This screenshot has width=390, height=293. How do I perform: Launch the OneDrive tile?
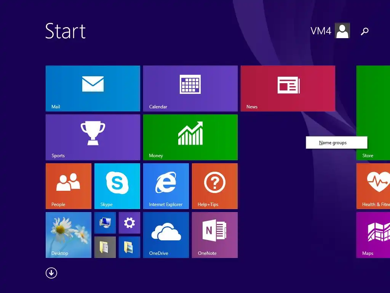click(x=166, y=235)
